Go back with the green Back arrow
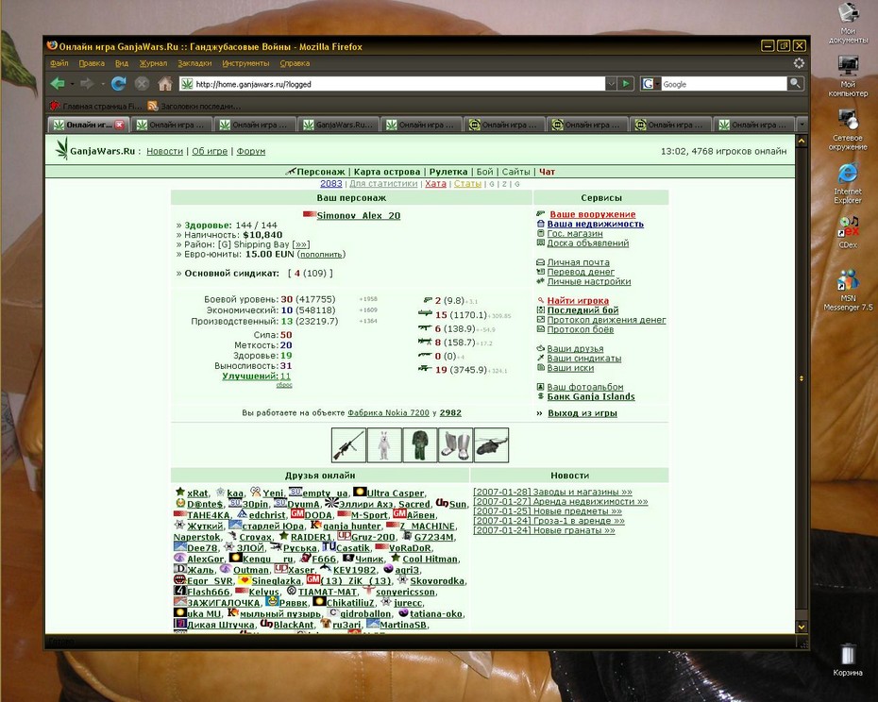 click(57, 84)
